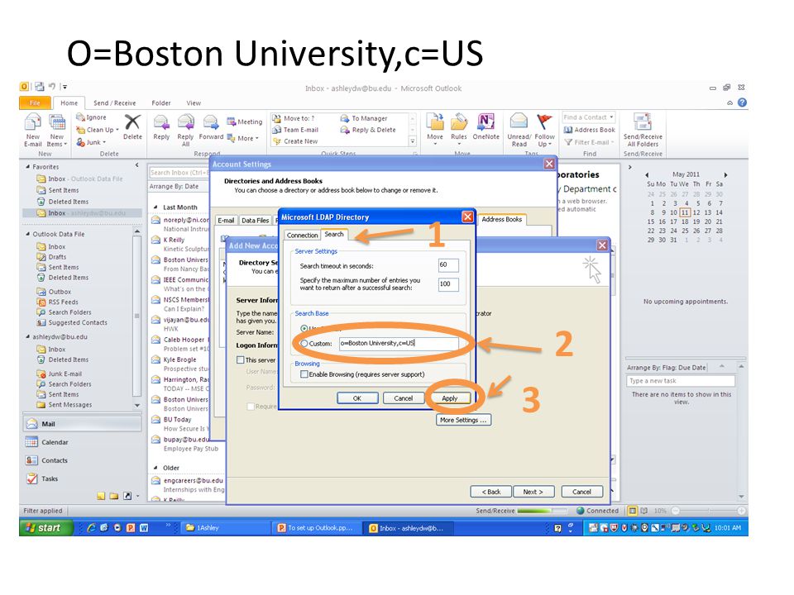Click the Ignore conversation icon
Screen dimensions: 794x595
(80, 117)
